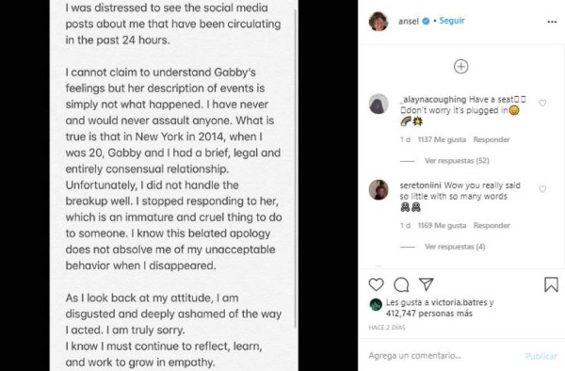The height and width of the screenshot is (371, 565).
Task: Load more comments with the plus circle
Action: pos(460,67)
